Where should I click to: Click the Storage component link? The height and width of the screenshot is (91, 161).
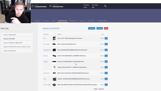[x=45, y=62]
